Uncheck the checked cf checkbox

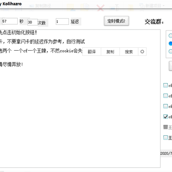[166, 117]
